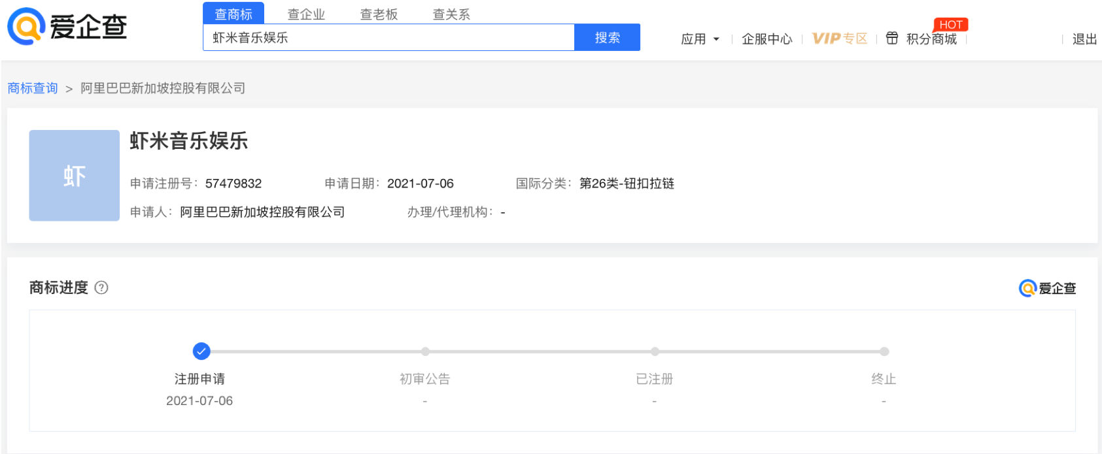Open the 爱企查 homepage logo
The height and width of the screenshot is (454, 1102).
(x=67, y=27)
